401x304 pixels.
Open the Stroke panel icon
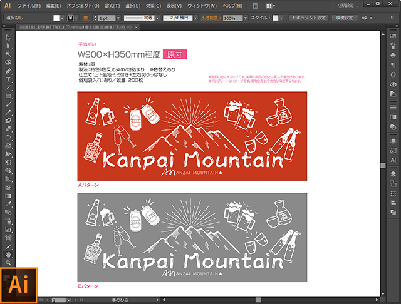[393, 108]
